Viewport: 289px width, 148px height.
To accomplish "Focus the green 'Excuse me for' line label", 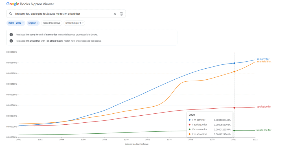I will point(263,130).
